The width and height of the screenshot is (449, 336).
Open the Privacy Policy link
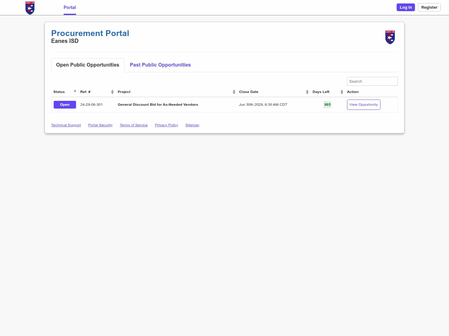tap(167, 125)
